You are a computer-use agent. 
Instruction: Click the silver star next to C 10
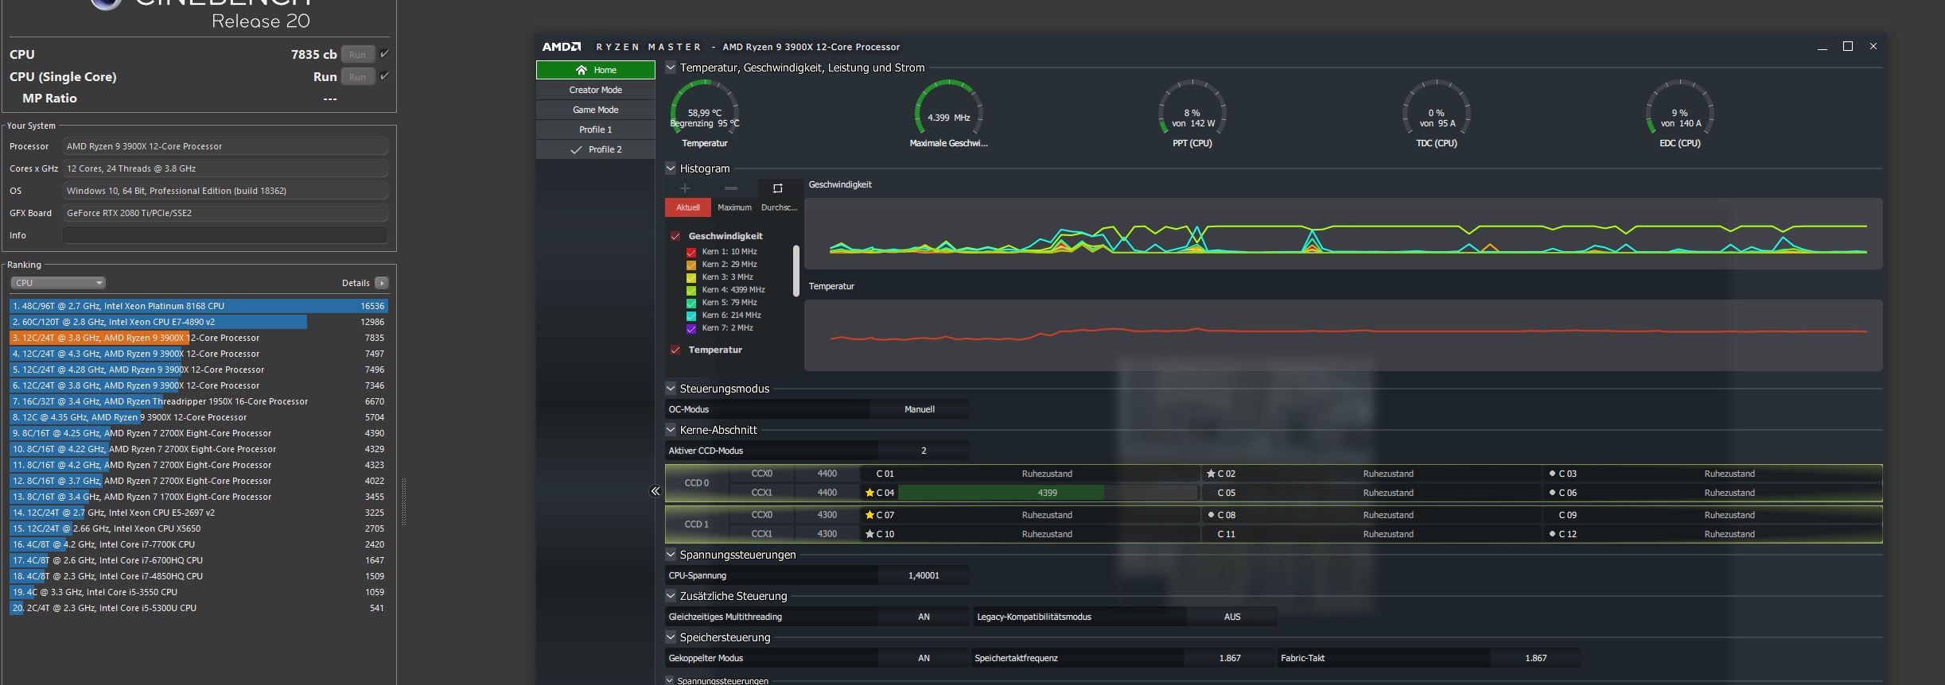pos(869,534)
